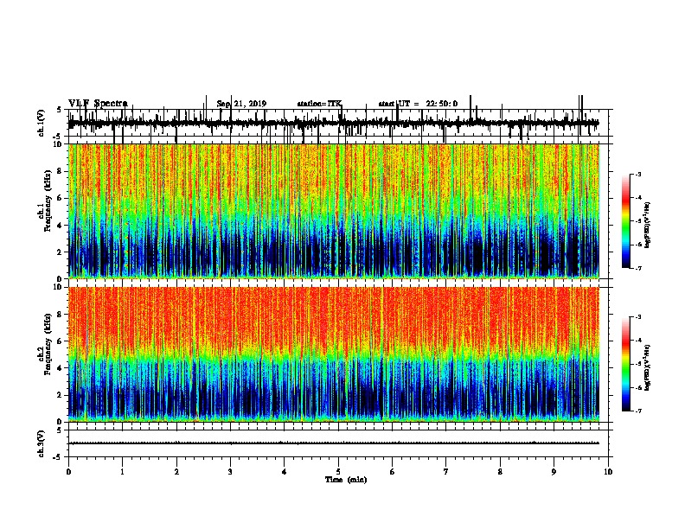
Task: Click the ch.3 flat voltage trace
Action: 334,443
